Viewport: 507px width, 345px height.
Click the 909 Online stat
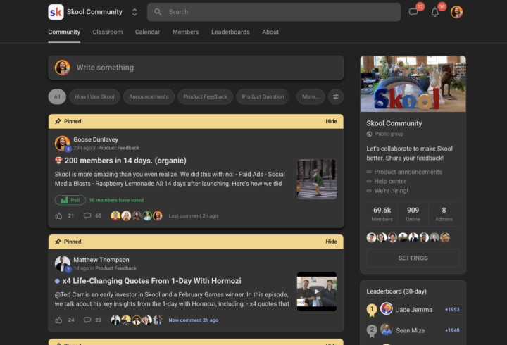pyautogui.click(x=413, y=214)
